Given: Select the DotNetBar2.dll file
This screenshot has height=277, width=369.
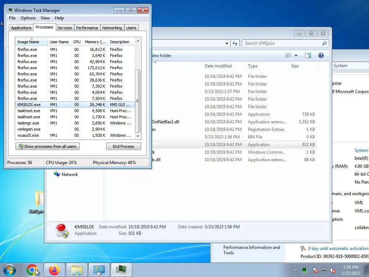Looking at the screenshot, I should tap(234, 122).
